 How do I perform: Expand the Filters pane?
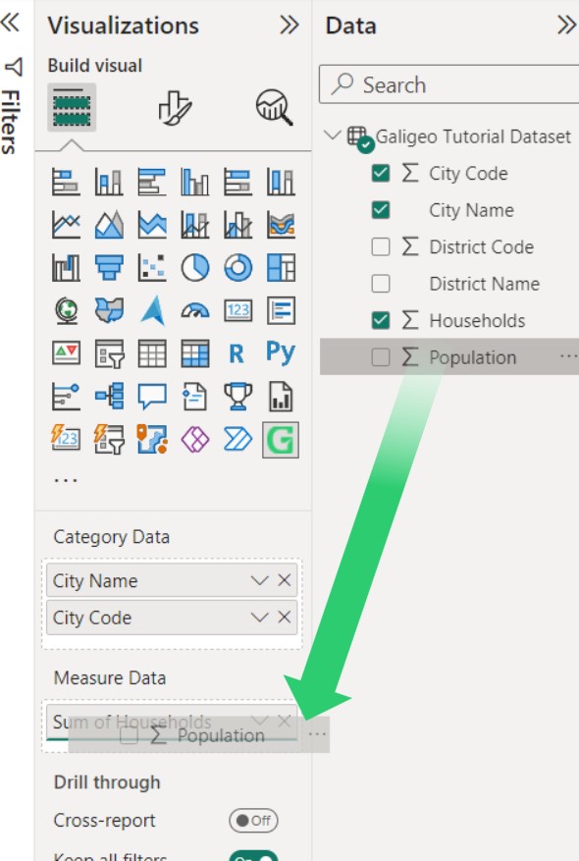pos(11,22)
